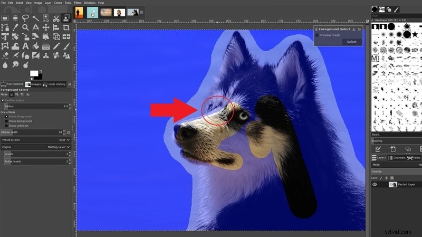Select the Clone stamp tool
Viewport: 422px width, 237px height.
(x=46, y=55)
